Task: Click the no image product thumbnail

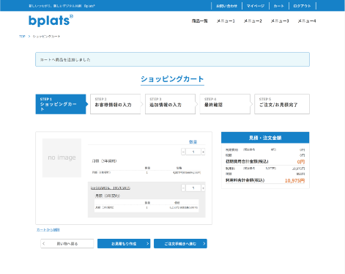Action: 62,158
